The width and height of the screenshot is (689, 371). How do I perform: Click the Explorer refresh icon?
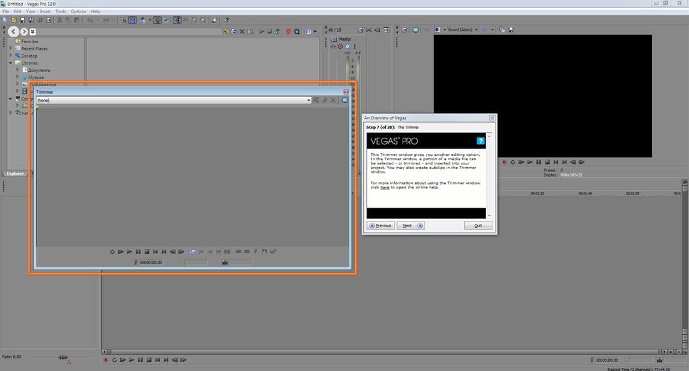coord(234,32)
